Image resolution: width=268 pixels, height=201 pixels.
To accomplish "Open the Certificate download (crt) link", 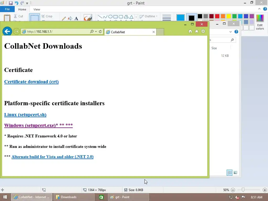I will [x=31, y=82].
